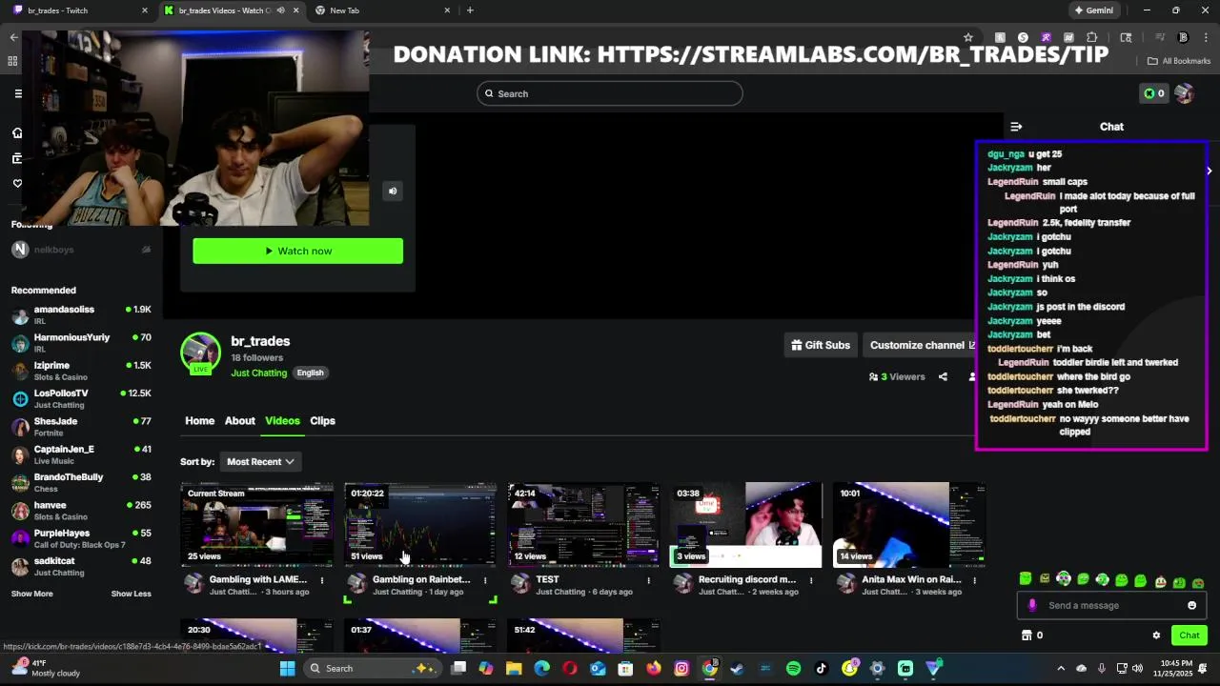
Task: Click the Just Chatting category link
Action: pos(258,373)
